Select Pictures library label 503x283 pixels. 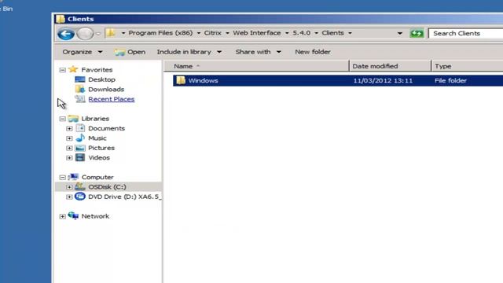coord(101,148)
